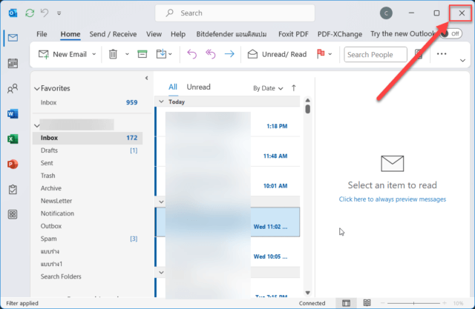Switch to Normal view in status bar

(346, 303)
